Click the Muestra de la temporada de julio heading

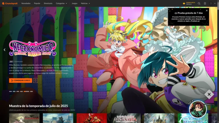coord(38,106)
